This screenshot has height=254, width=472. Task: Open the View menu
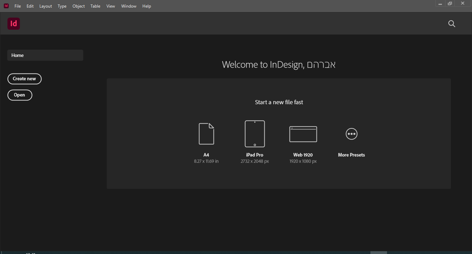111,6
